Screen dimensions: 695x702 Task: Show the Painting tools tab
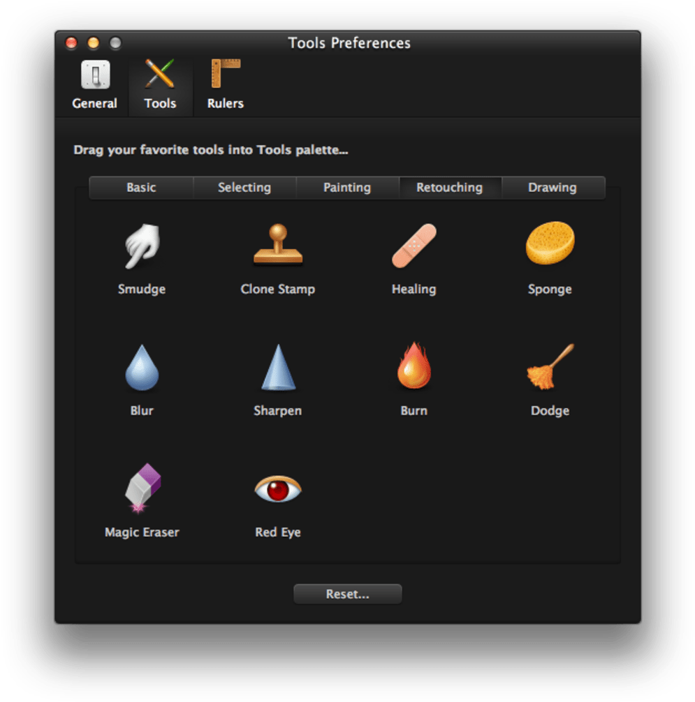pos(347,188)
